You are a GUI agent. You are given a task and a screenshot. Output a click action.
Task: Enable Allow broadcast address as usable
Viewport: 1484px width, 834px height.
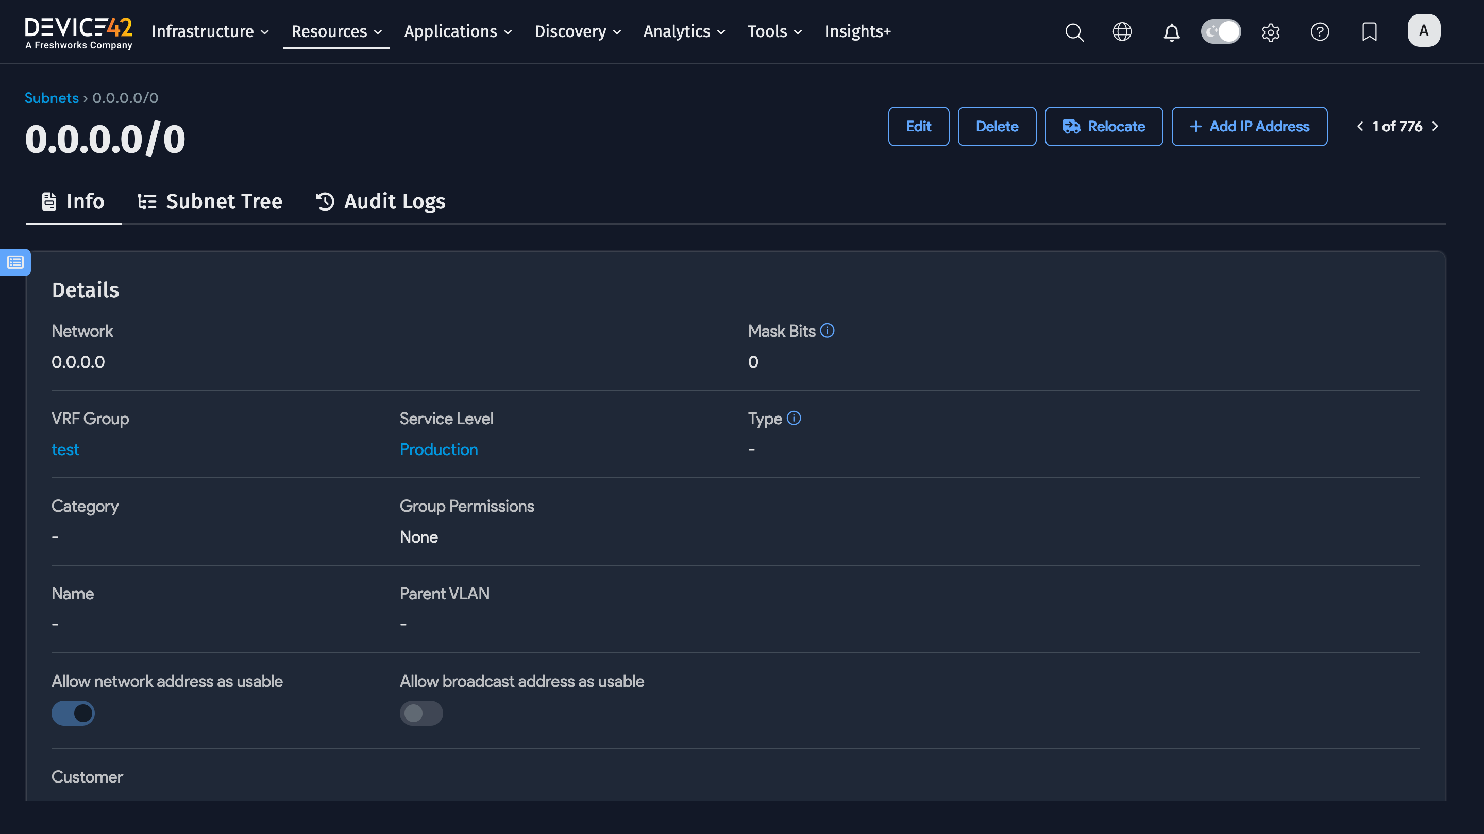(x=421, y=713)
